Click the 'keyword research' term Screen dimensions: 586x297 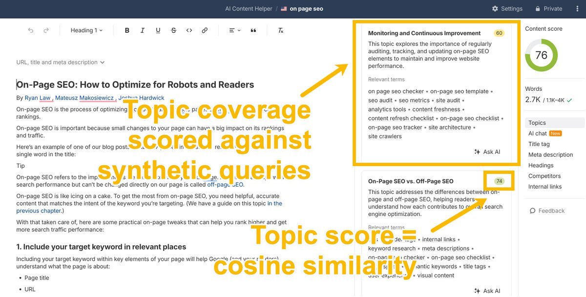(x=392, y=248)
